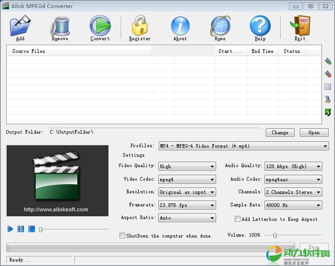Open the About info icon
335x266 pixels.
(180, 27)
